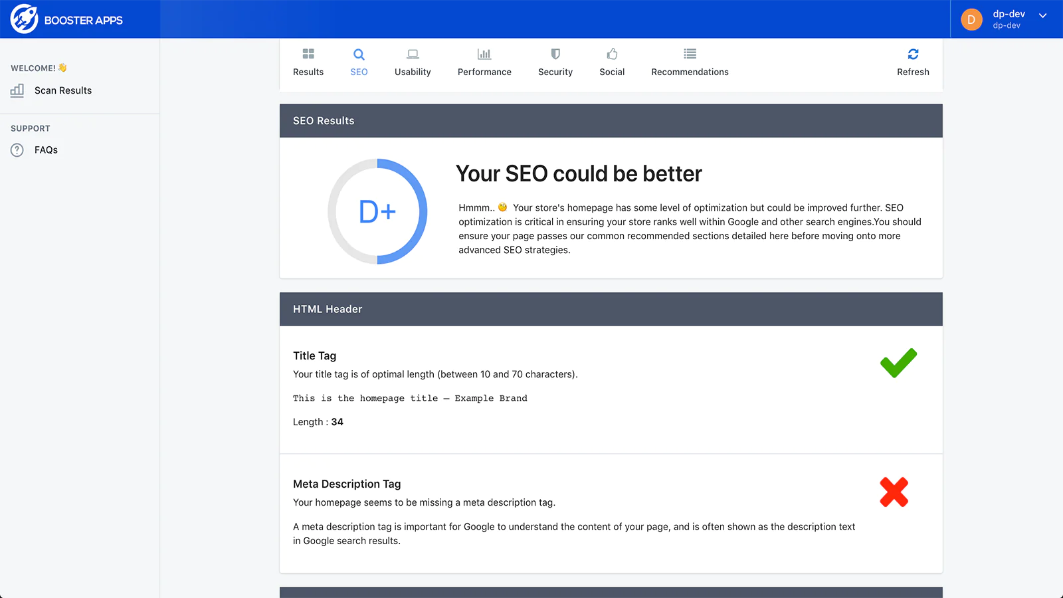Click the Refresh arrows icon

coord(913,54)
